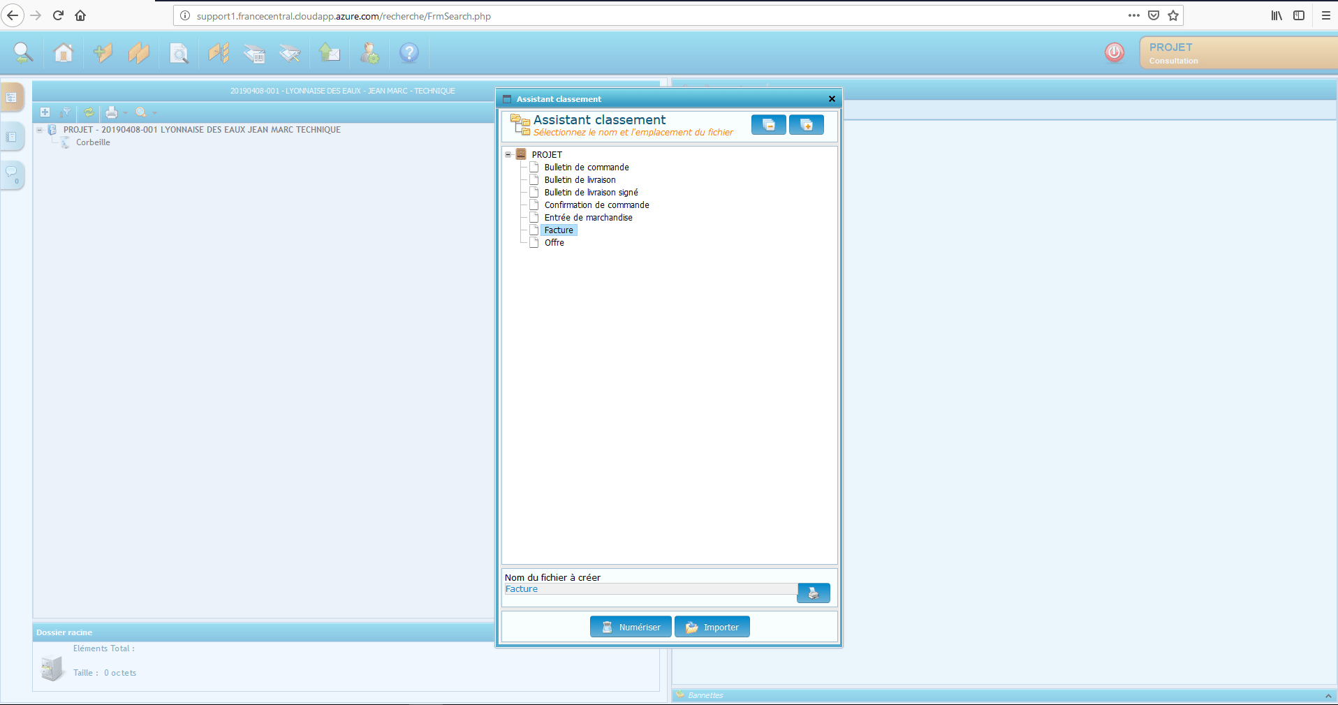Open the Bannettes panel chevron at bottom right

pyautogui.click(x=1328, y=696)
